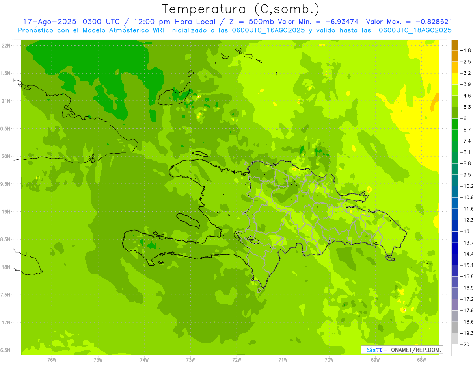Click the "0600UTC_18AGO2025" valid-until time

click(x=415, y=30)
